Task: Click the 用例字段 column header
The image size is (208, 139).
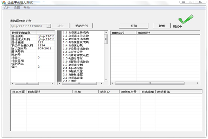Action: (x=123, y=33)
